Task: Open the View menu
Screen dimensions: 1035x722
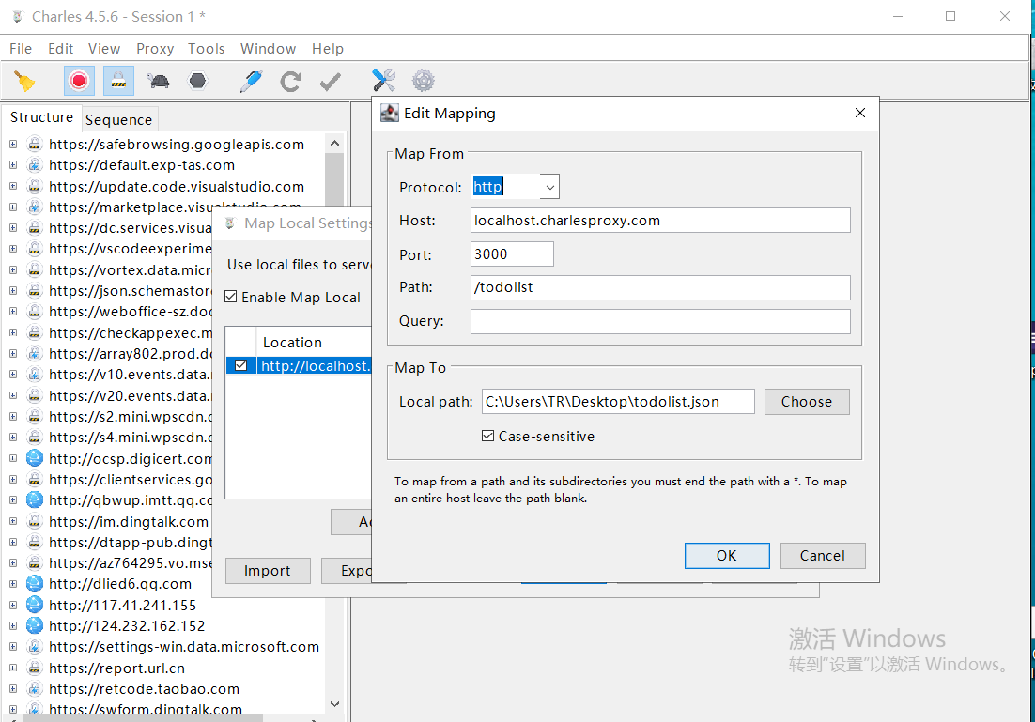Action: click(104, 49)
